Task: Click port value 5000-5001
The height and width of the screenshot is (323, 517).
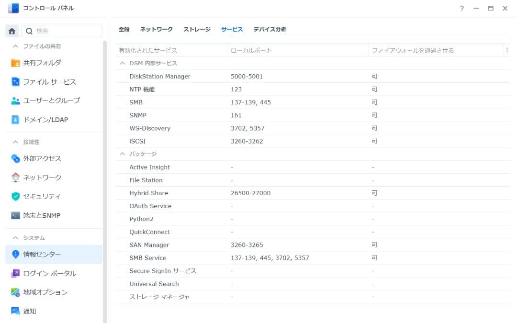Action: [x=247, y=76]
